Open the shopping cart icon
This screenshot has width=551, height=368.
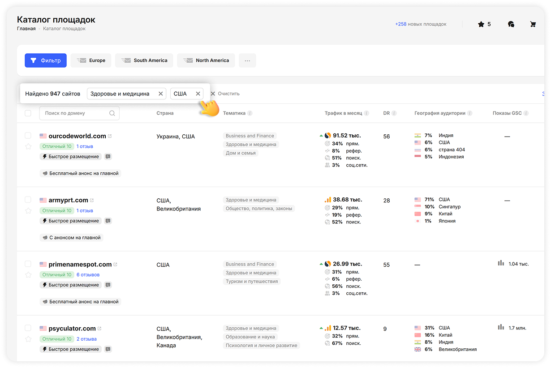pyautogui.click(x=533, y=24)
